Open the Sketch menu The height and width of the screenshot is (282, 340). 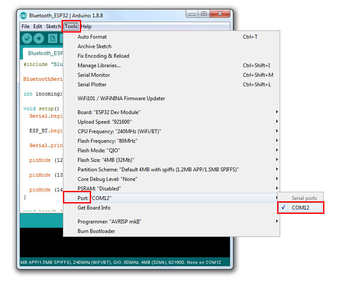(53, 26)
